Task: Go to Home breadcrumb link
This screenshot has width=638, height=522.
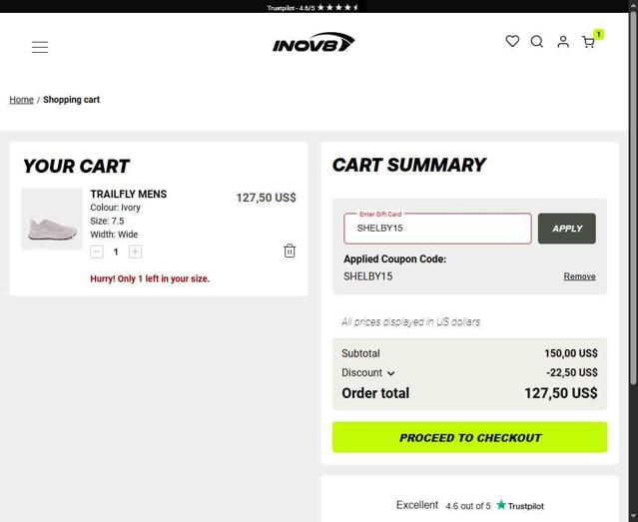Action: [x=21, y=100]
